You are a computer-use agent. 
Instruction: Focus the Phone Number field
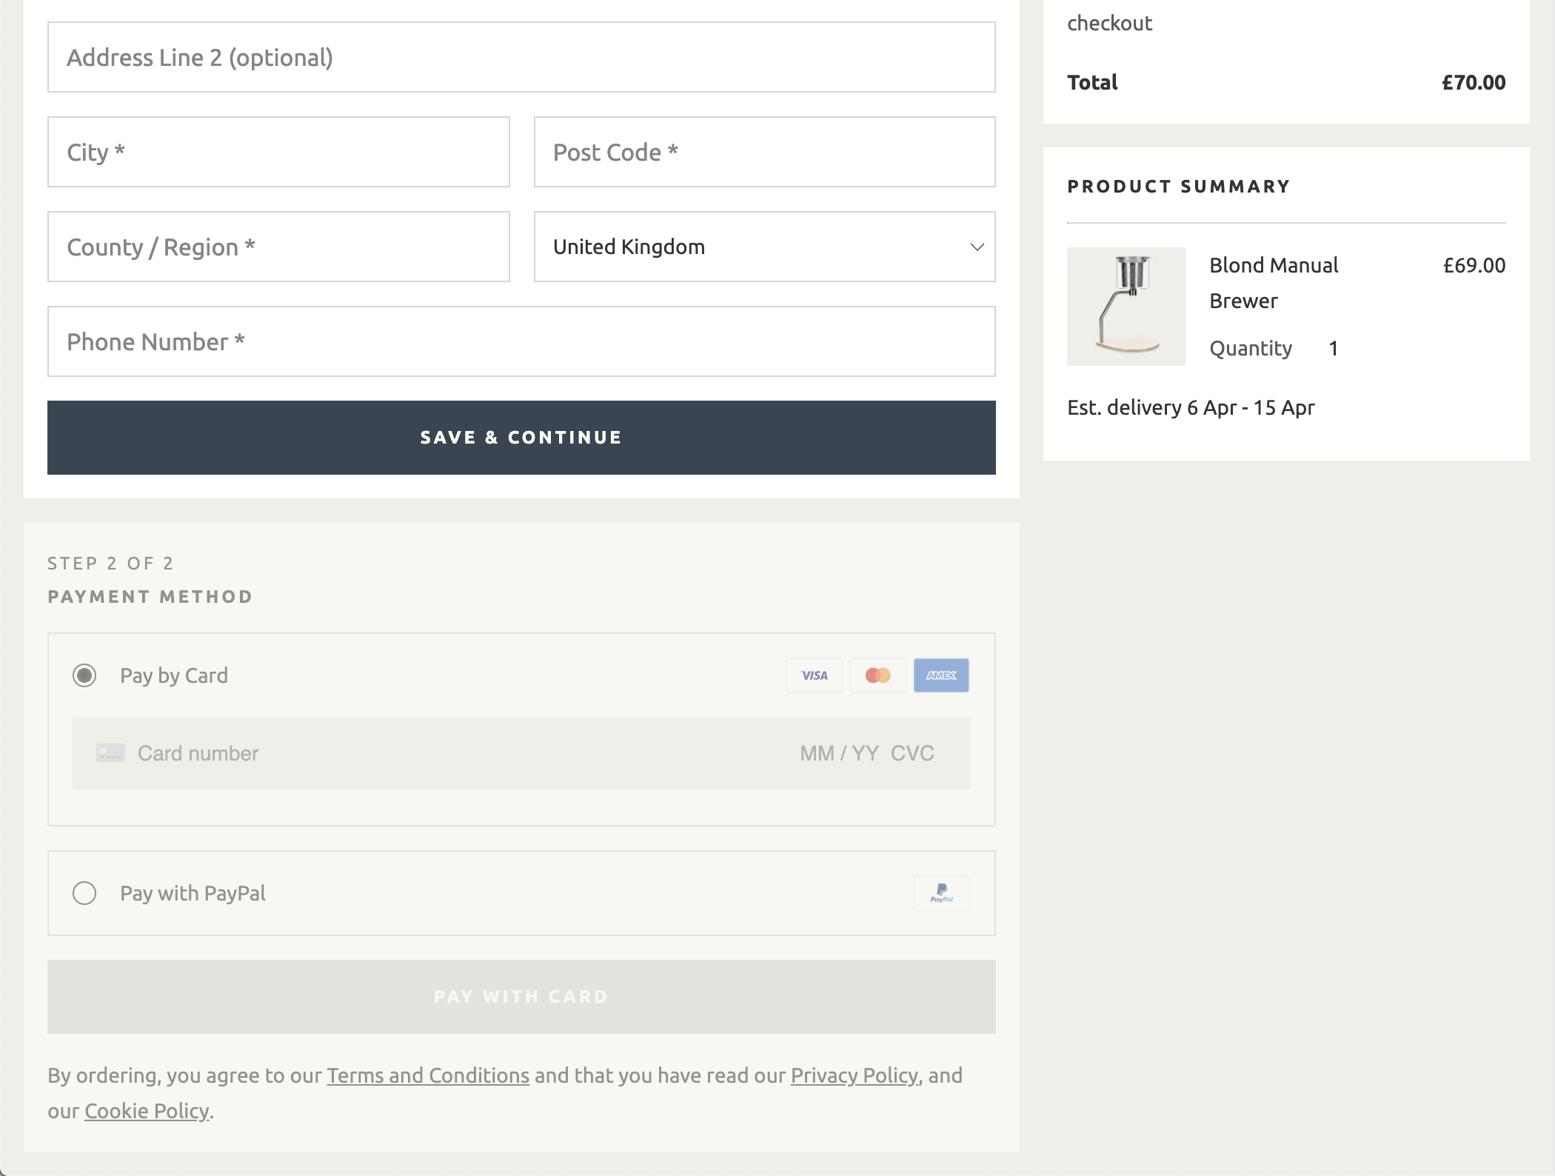click(x=521, y=342)
